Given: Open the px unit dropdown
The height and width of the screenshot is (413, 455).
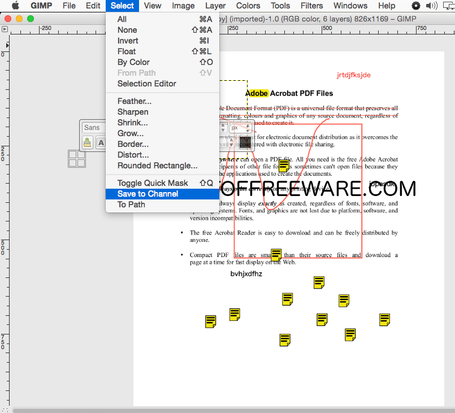Looking at the screenshot, I should click(x=241, y=128).
